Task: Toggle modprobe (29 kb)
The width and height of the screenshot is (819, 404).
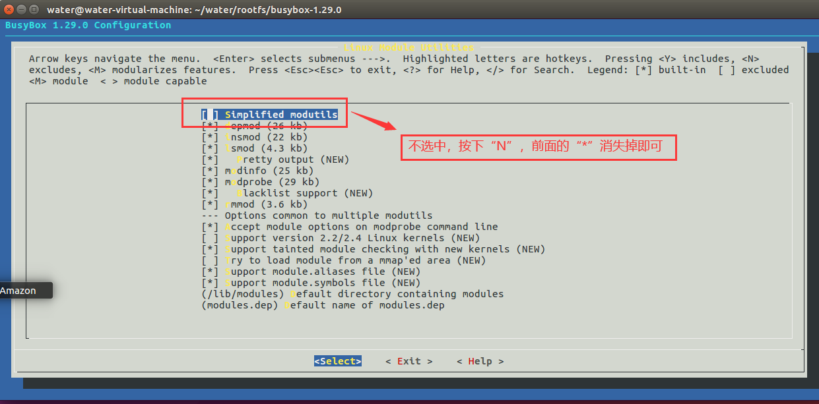Action: pyautogui.click(x=264, y=181)
